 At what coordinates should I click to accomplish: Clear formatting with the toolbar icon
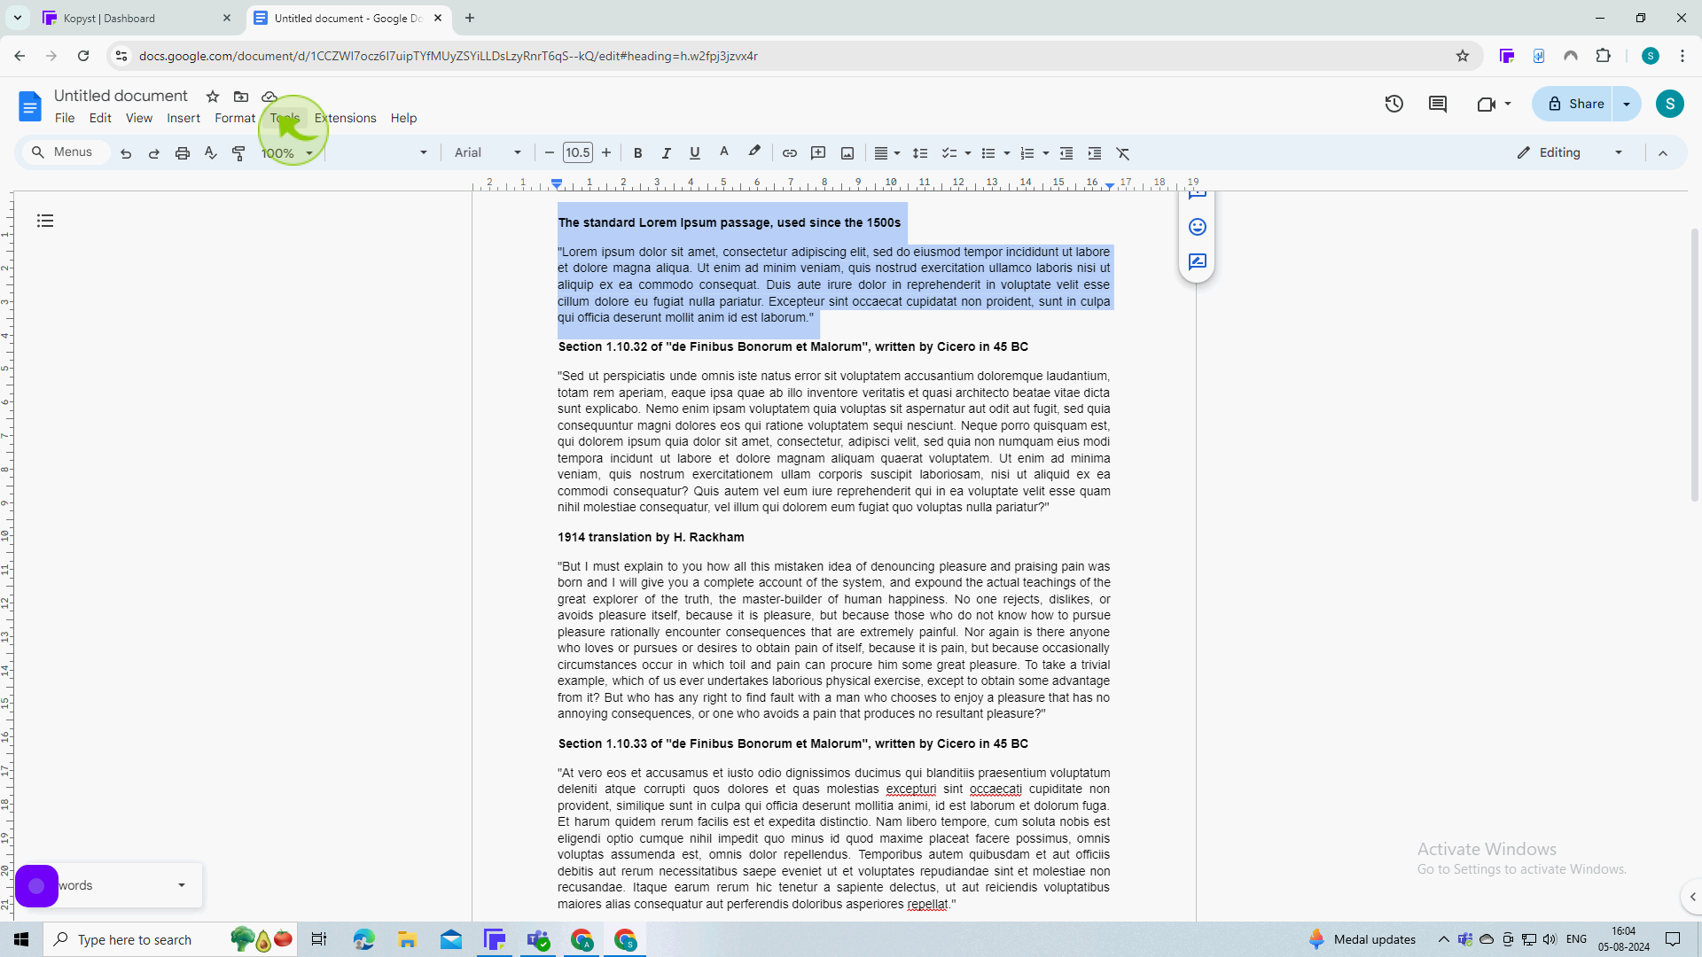point(1123,153)
